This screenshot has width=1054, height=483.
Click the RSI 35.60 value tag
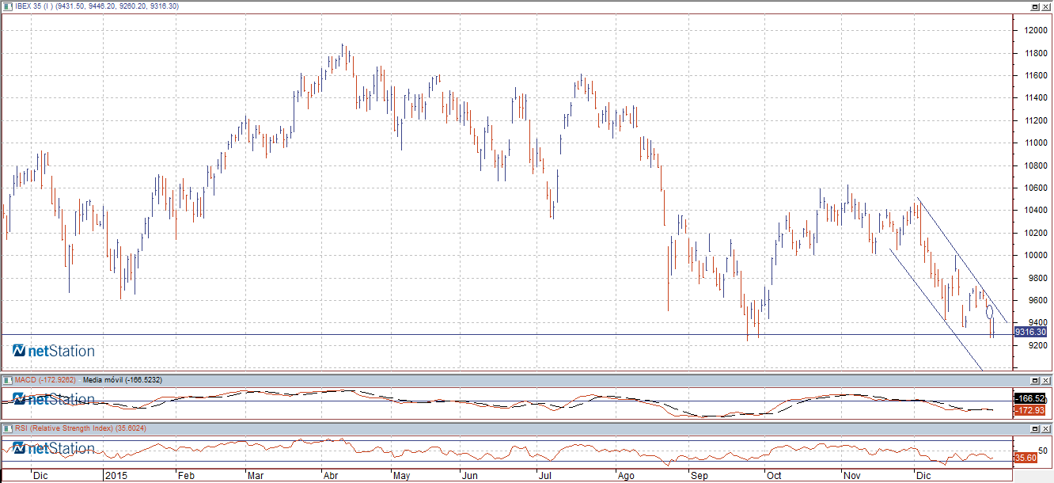(x=1026, y=458)
